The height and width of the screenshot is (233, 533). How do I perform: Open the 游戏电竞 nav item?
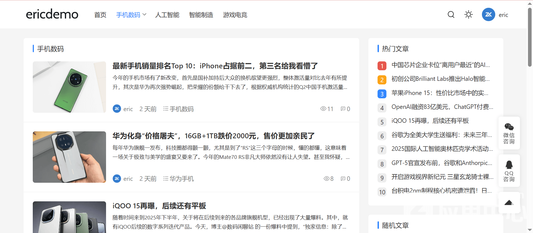point(235,15)
